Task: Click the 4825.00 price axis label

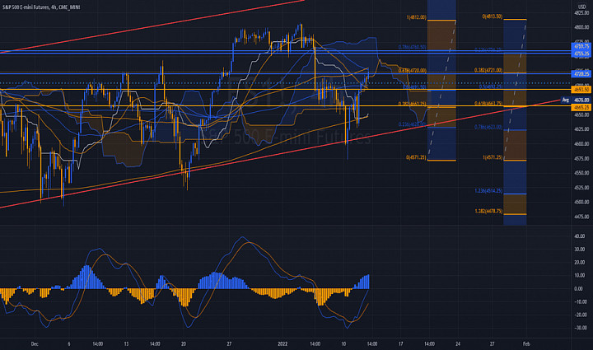Action: click(x=581, y=13)
